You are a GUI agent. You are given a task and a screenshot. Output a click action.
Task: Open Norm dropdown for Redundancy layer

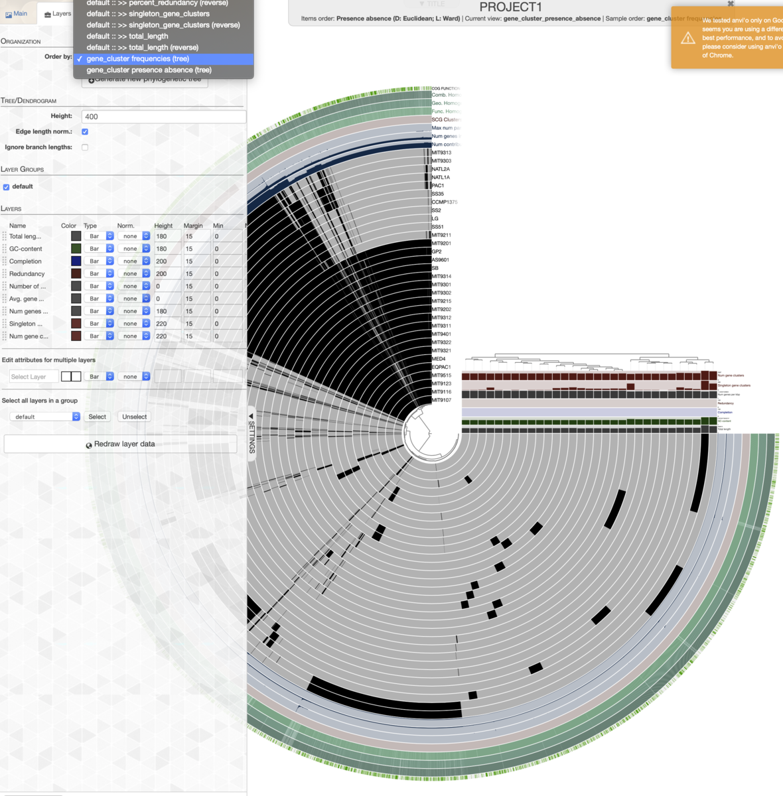(135, 274)
